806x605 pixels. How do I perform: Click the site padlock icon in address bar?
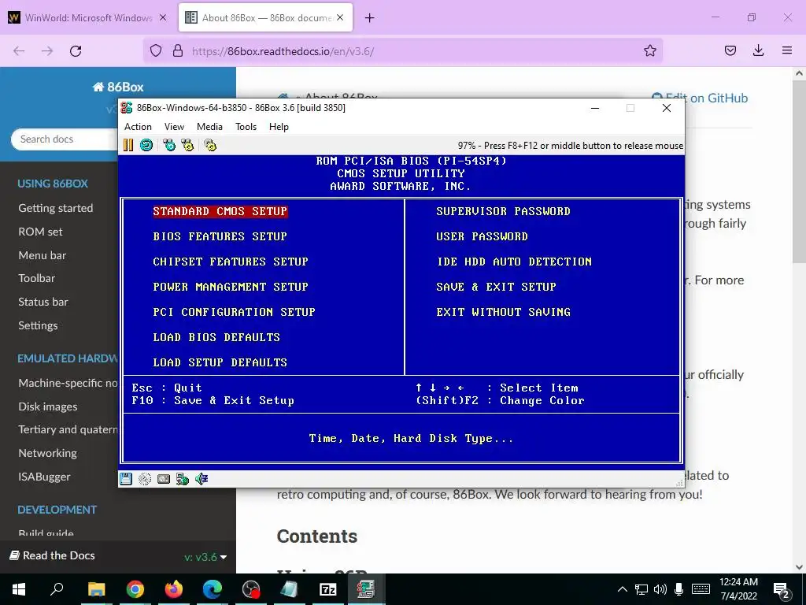pyautogui.click(x=178, y=51)
